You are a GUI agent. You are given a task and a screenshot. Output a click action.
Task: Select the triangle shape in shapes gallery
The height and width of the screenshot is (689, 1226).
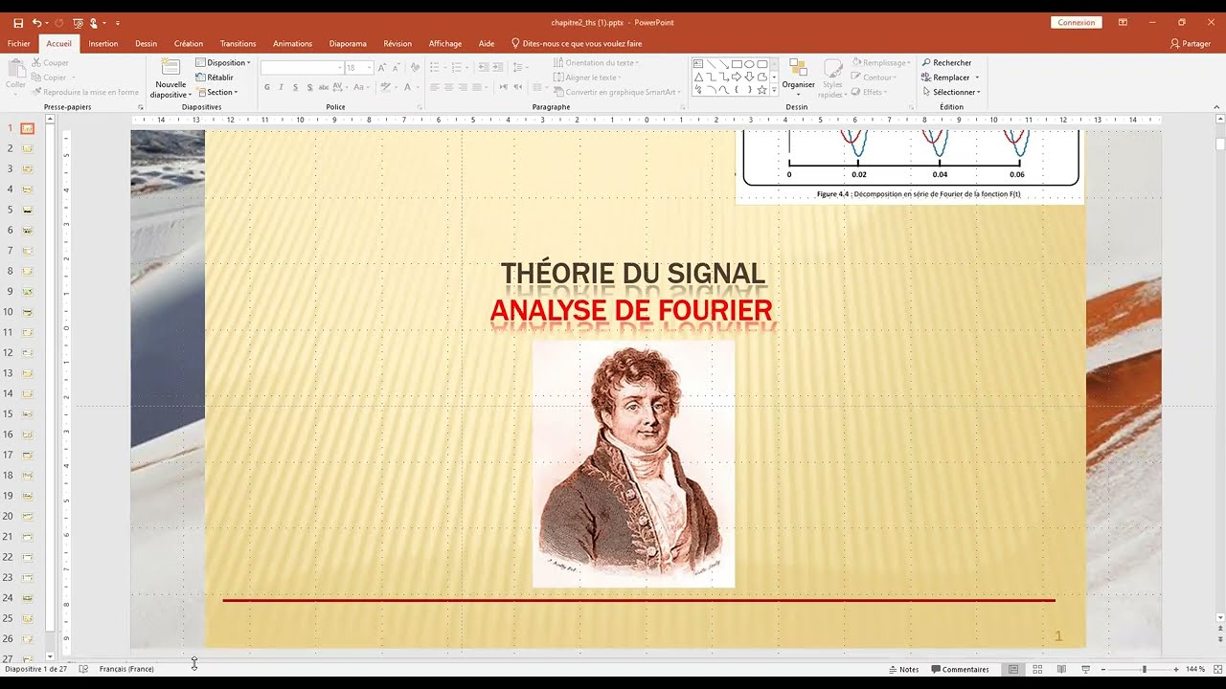click(x=699, y=78)
